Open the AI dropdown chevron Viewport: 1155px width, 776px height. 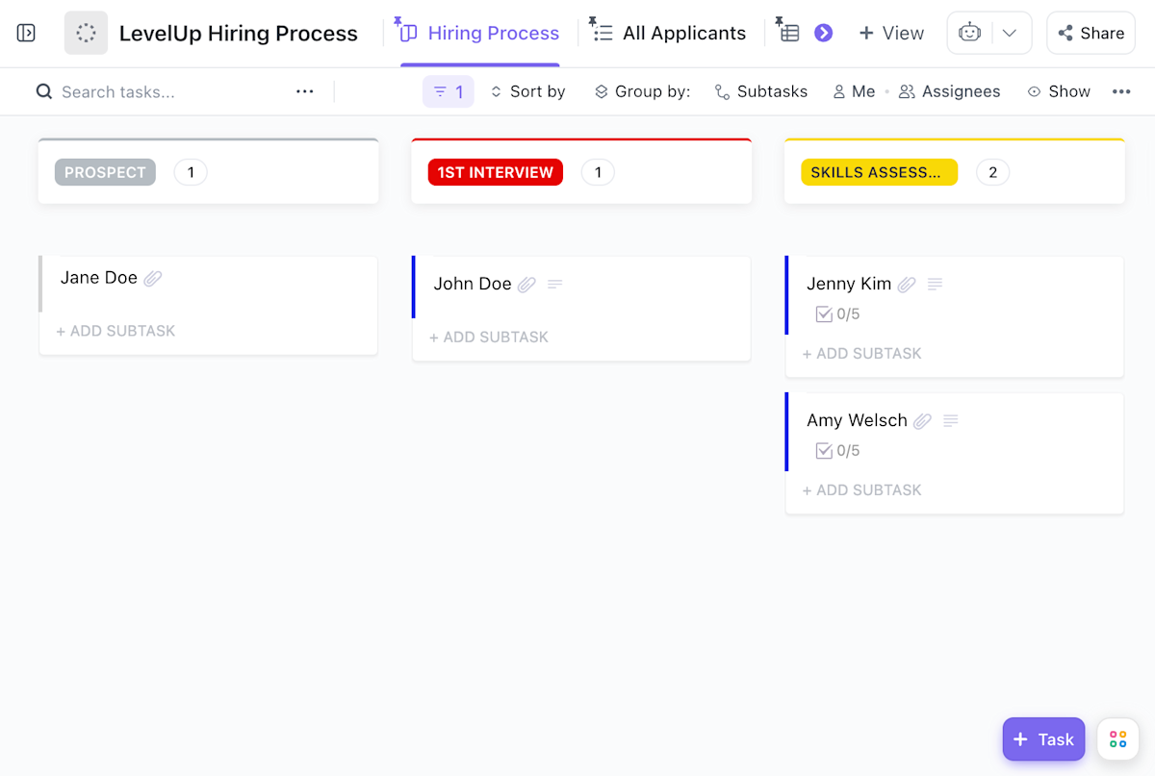coord(1011,32)
